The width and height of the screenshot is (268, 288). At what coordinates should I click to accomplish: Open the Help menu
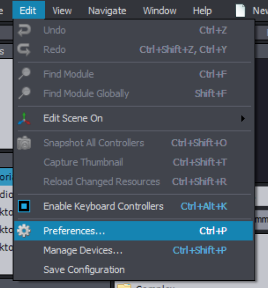click(x=202, y=11)
